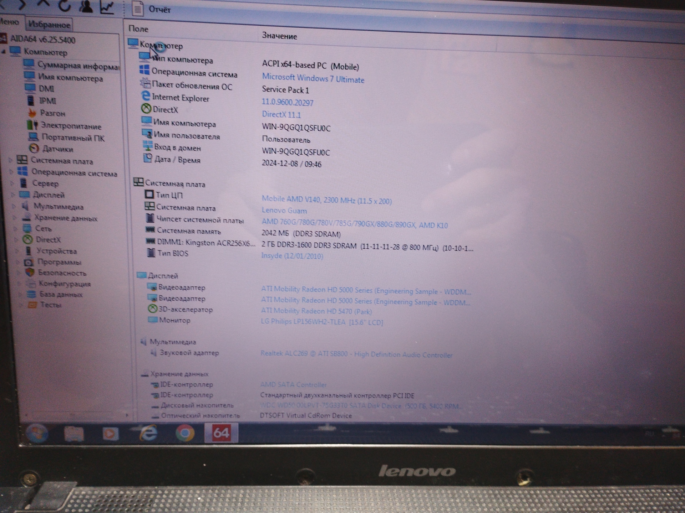
Task: Open the IPMI tree item
Action: point(47,101)
